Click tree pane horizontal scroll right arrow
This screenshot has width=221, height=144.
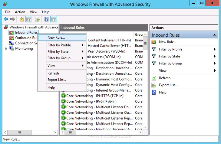coord(55,132)
